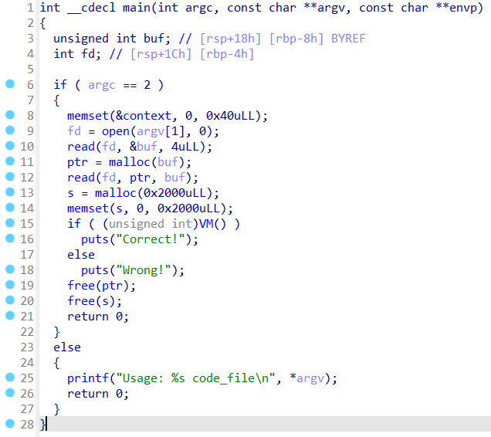Click the closing brace on line 28
The image size is (491, 437).
(42, 425)
